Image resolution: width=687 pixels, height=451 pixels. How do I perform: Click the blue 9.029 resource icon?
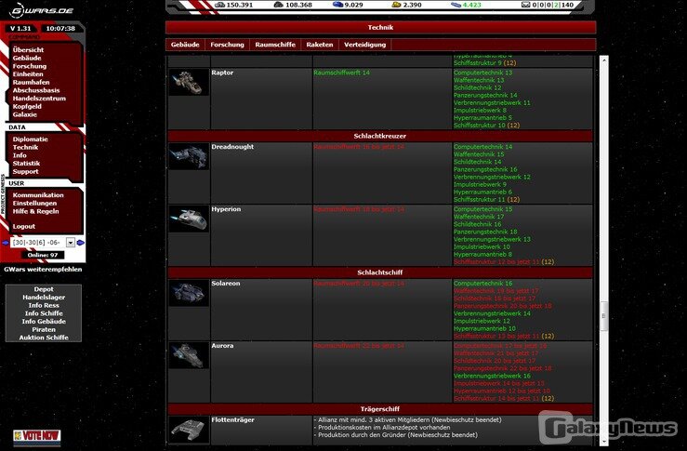pos(337,5)
